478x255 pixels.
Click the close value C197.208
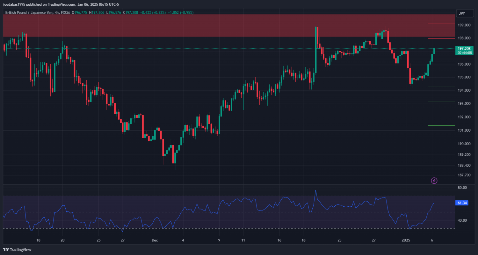pyautogui.click(x=131, y=13)
